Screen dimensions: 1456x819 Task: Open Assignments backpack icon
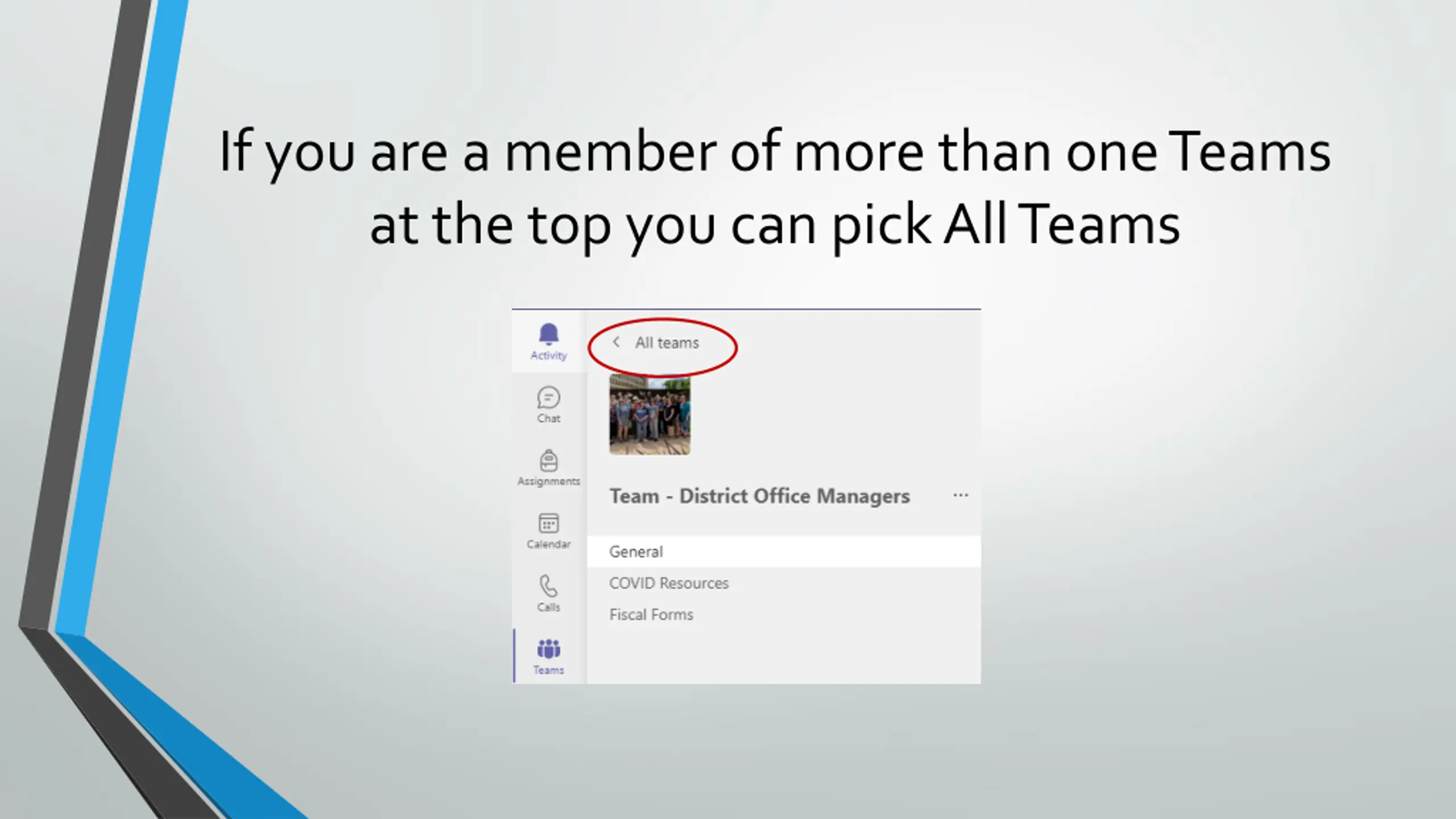coord(548,461)
